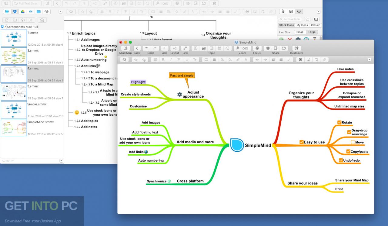This screenshot has width=388, height=226.
Task: Toggle the Copy/paste checkbox
Action: point(348,151)
